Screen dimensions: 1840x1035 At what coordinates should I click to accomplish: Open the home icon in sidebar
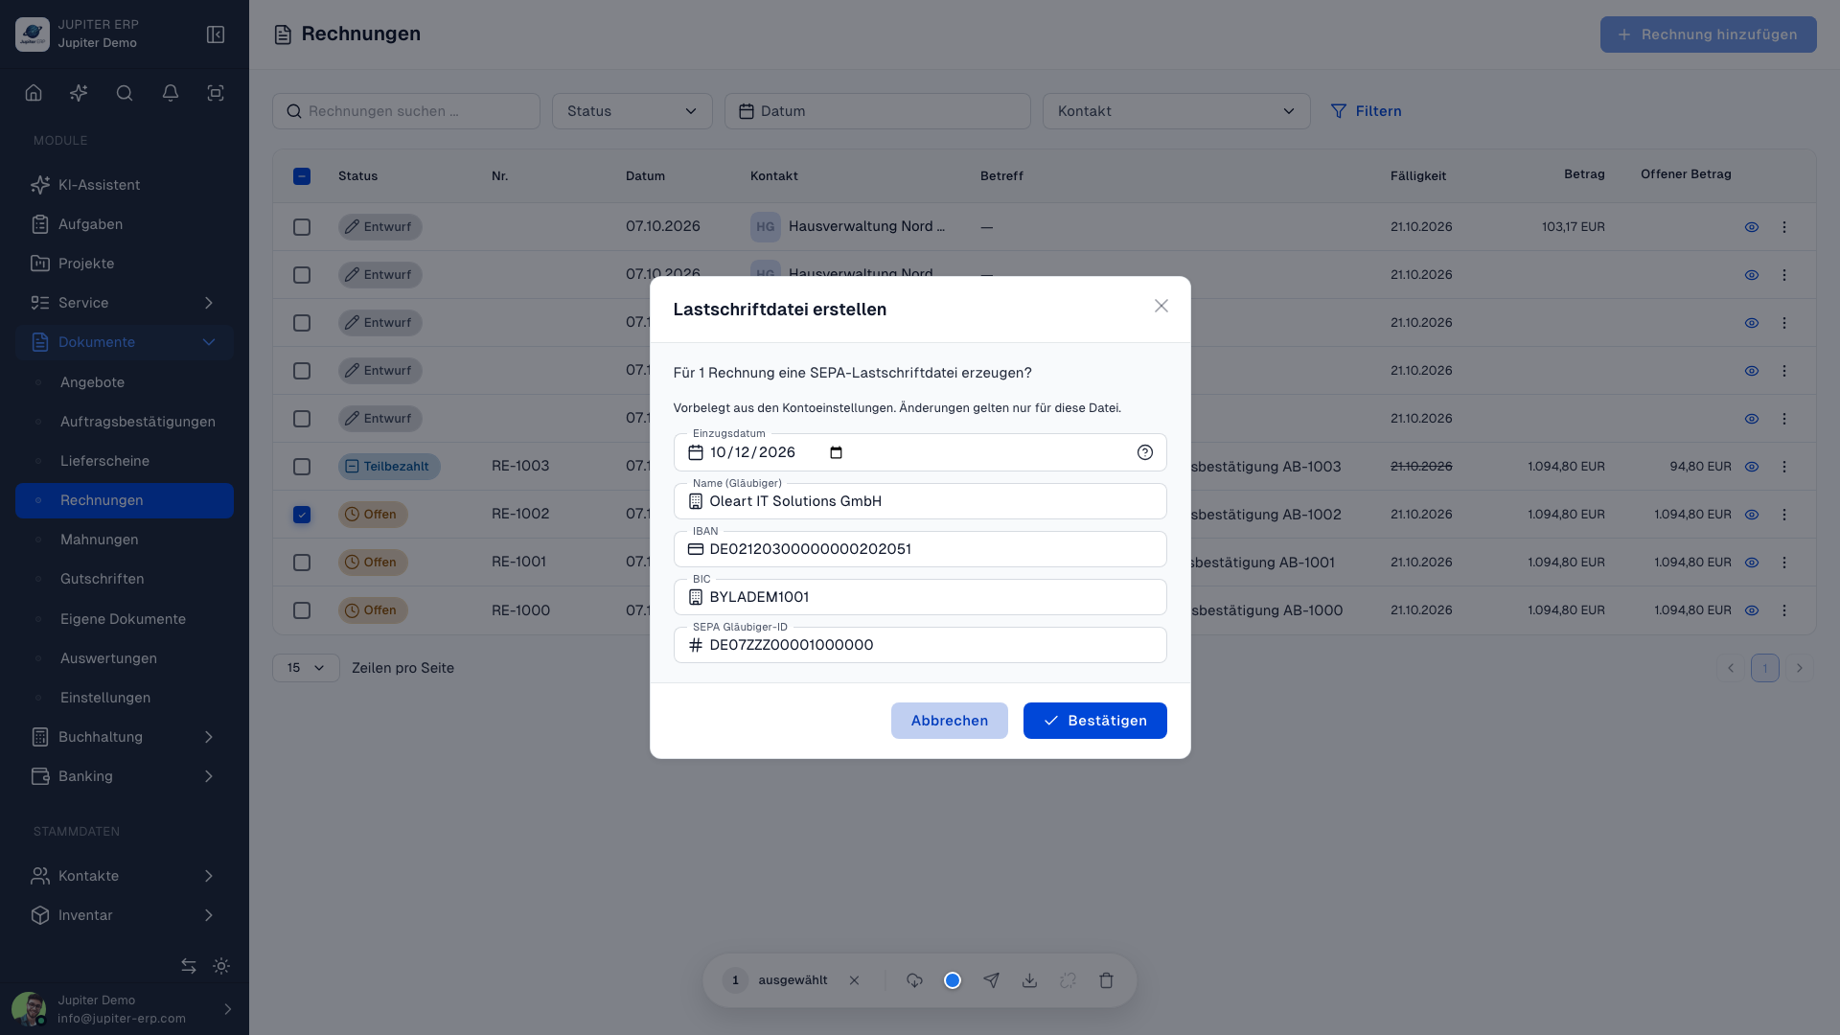[x=34, y=93]
